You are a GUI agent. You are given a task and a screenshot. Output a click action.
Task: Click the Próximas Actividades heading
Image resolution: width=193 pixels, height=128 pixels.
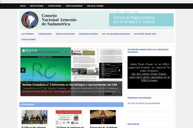[x=139, y=98]
